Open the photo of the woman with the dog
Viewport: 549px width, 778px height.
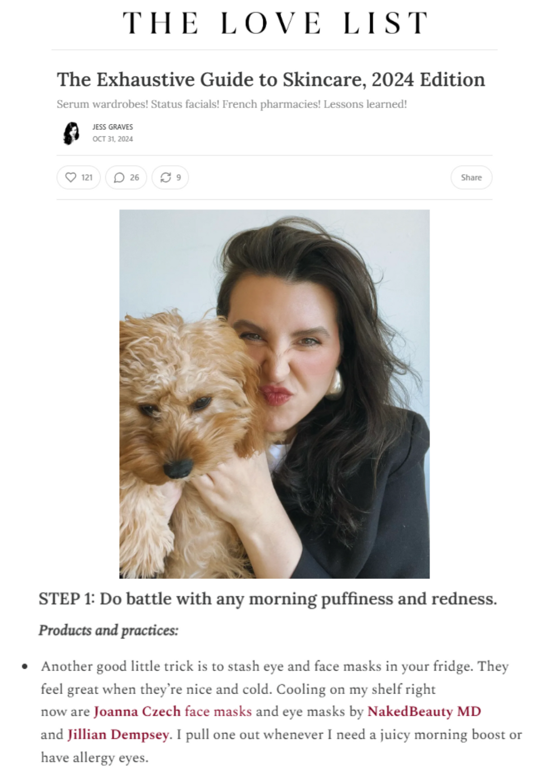point(274,394)
